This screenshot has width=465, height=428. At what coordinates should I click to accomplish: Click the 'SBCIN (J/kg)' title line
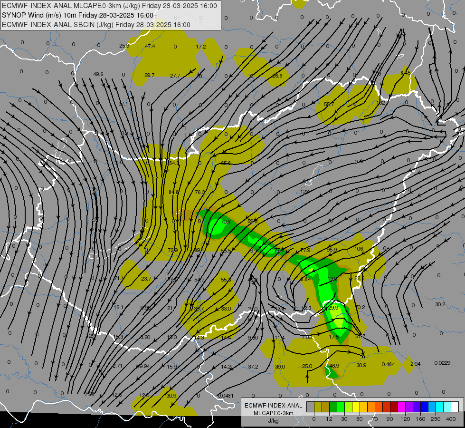click(x=96, y=25)
